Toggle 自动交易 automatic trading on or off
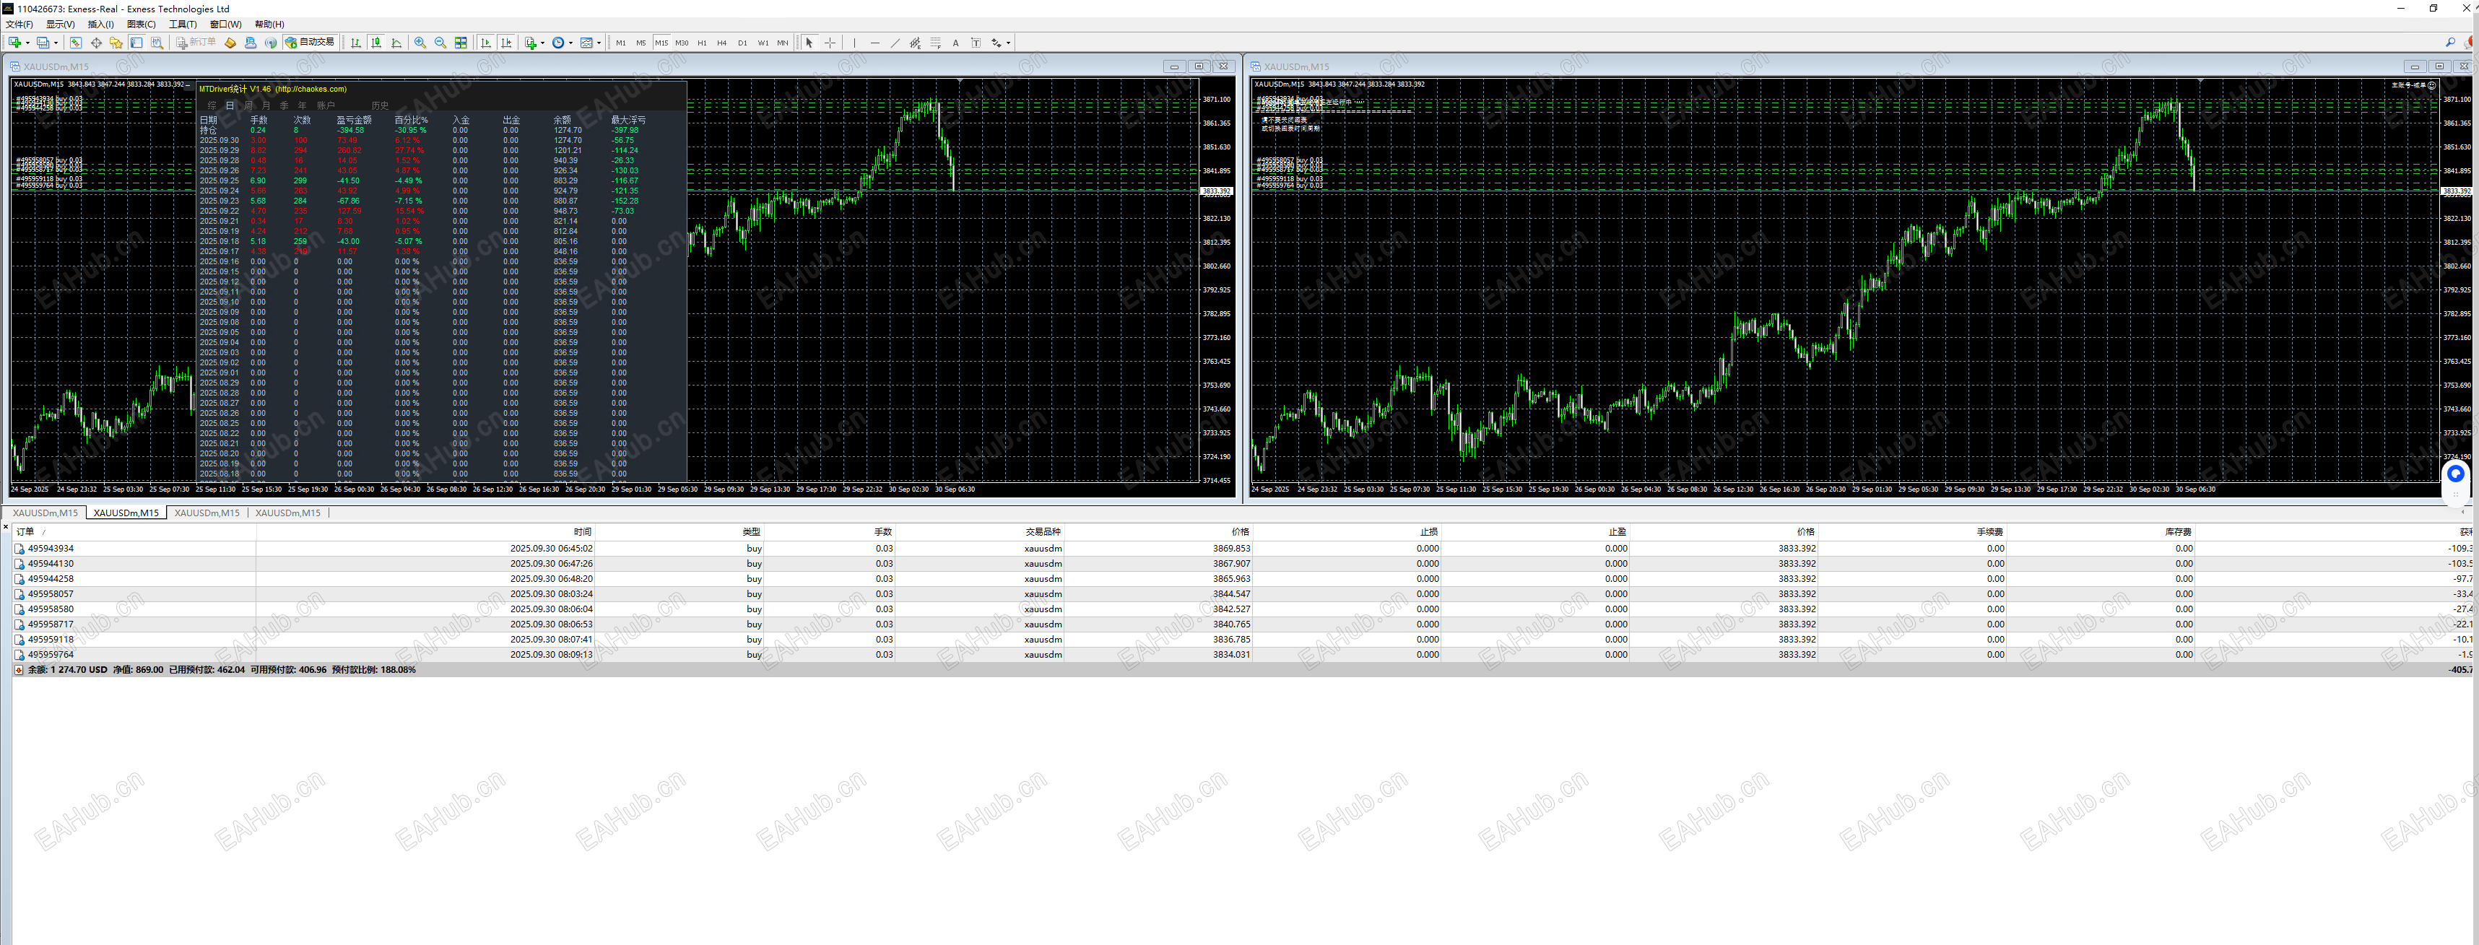Viewport: 2479px width, 945px height. tap(306, 43)
